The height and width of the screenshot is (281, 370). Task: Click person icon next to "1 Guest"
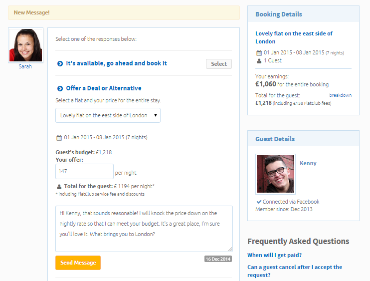click(x=259, y=61)
